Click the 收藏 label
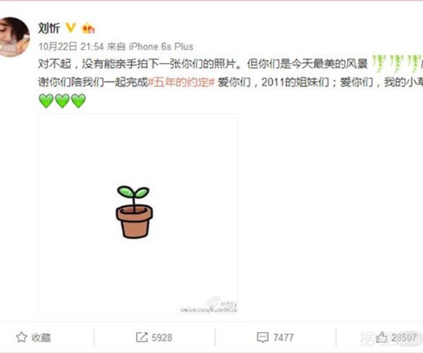The height and width of the screenshot is (353, 423). [x=41, y=337]
